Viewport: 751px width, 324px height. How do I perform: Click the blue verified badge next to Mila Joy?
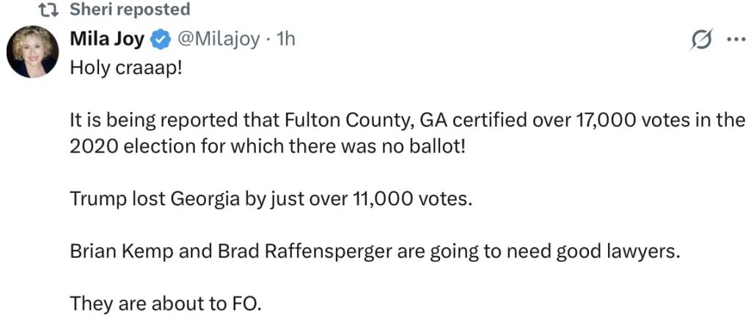tap(159, 40)
